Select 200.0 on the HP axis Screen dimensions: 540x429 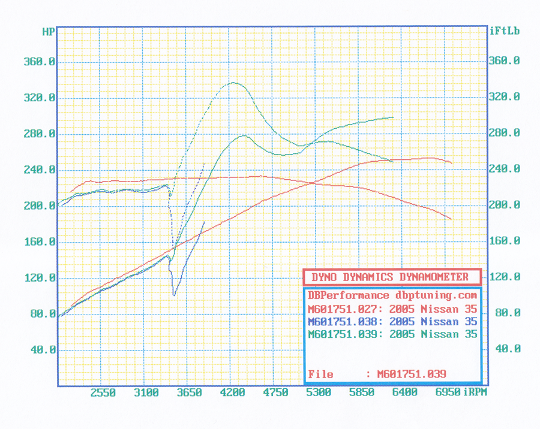pos(39,206)
